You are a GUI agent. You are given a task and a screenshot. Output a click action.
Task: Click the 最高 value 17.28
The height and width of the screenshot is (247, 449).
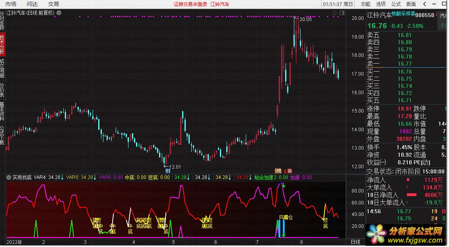404,116
